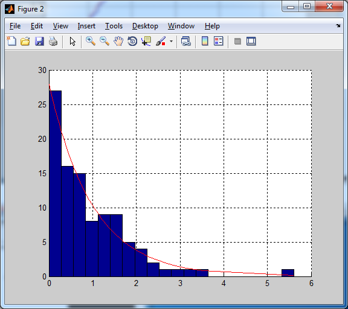Enable the Rotate 3D tool

tap(132, 41)
